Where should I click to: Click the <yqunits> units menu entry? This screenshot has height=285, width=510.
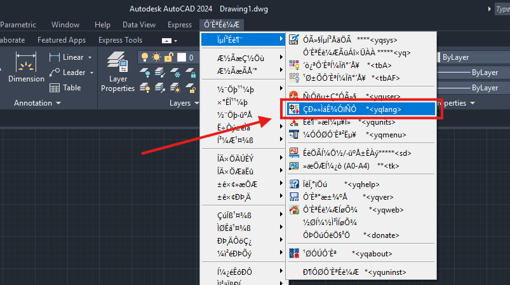[x=361, y=122]
